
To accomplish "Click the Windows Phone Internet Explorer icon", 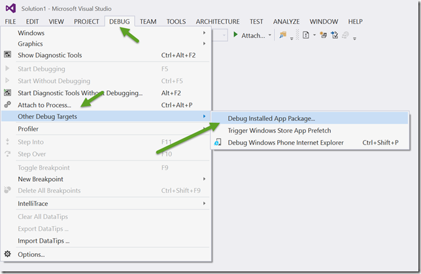I will 218,142.
